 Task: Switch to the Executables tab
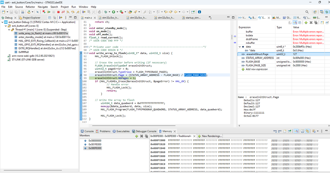[121, 131]
